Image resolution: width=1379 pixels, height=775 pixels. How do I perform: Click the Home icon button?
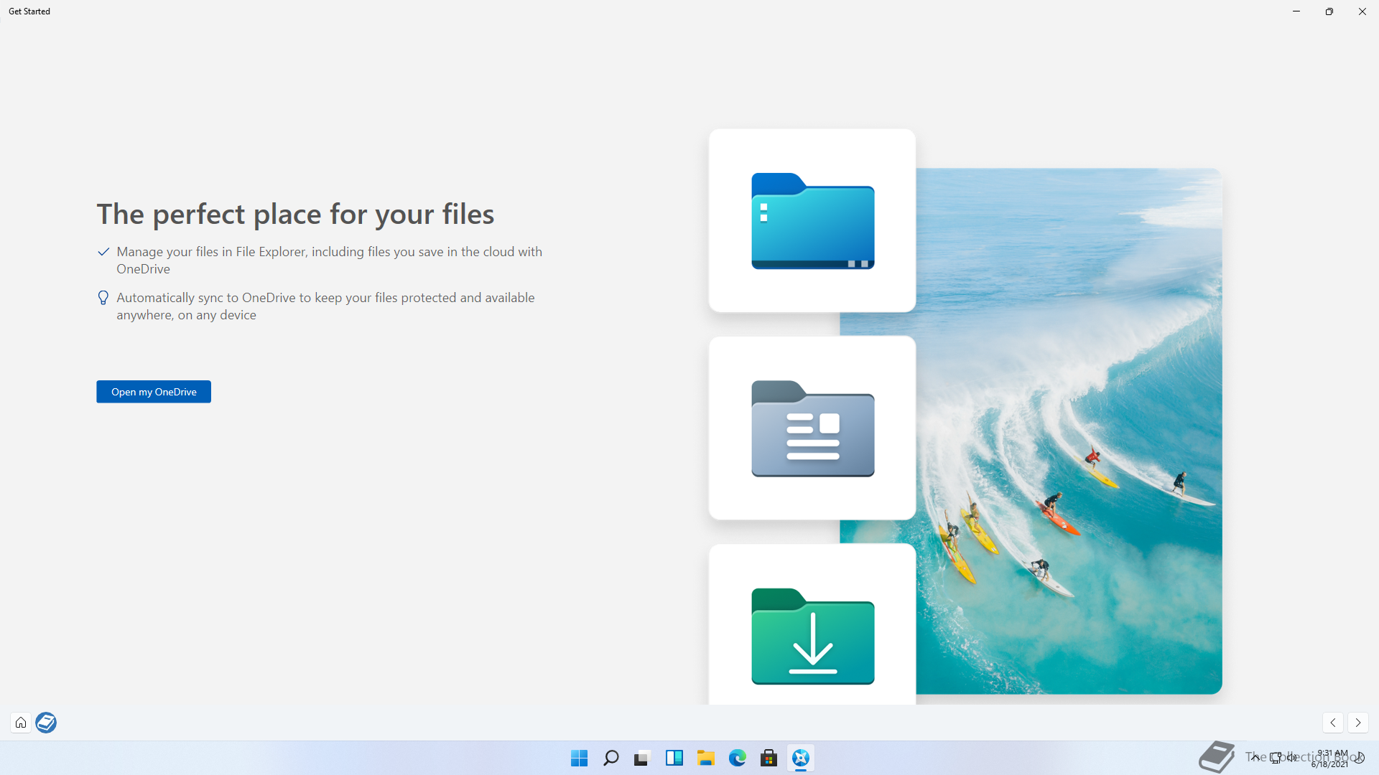tap(21, 723)
